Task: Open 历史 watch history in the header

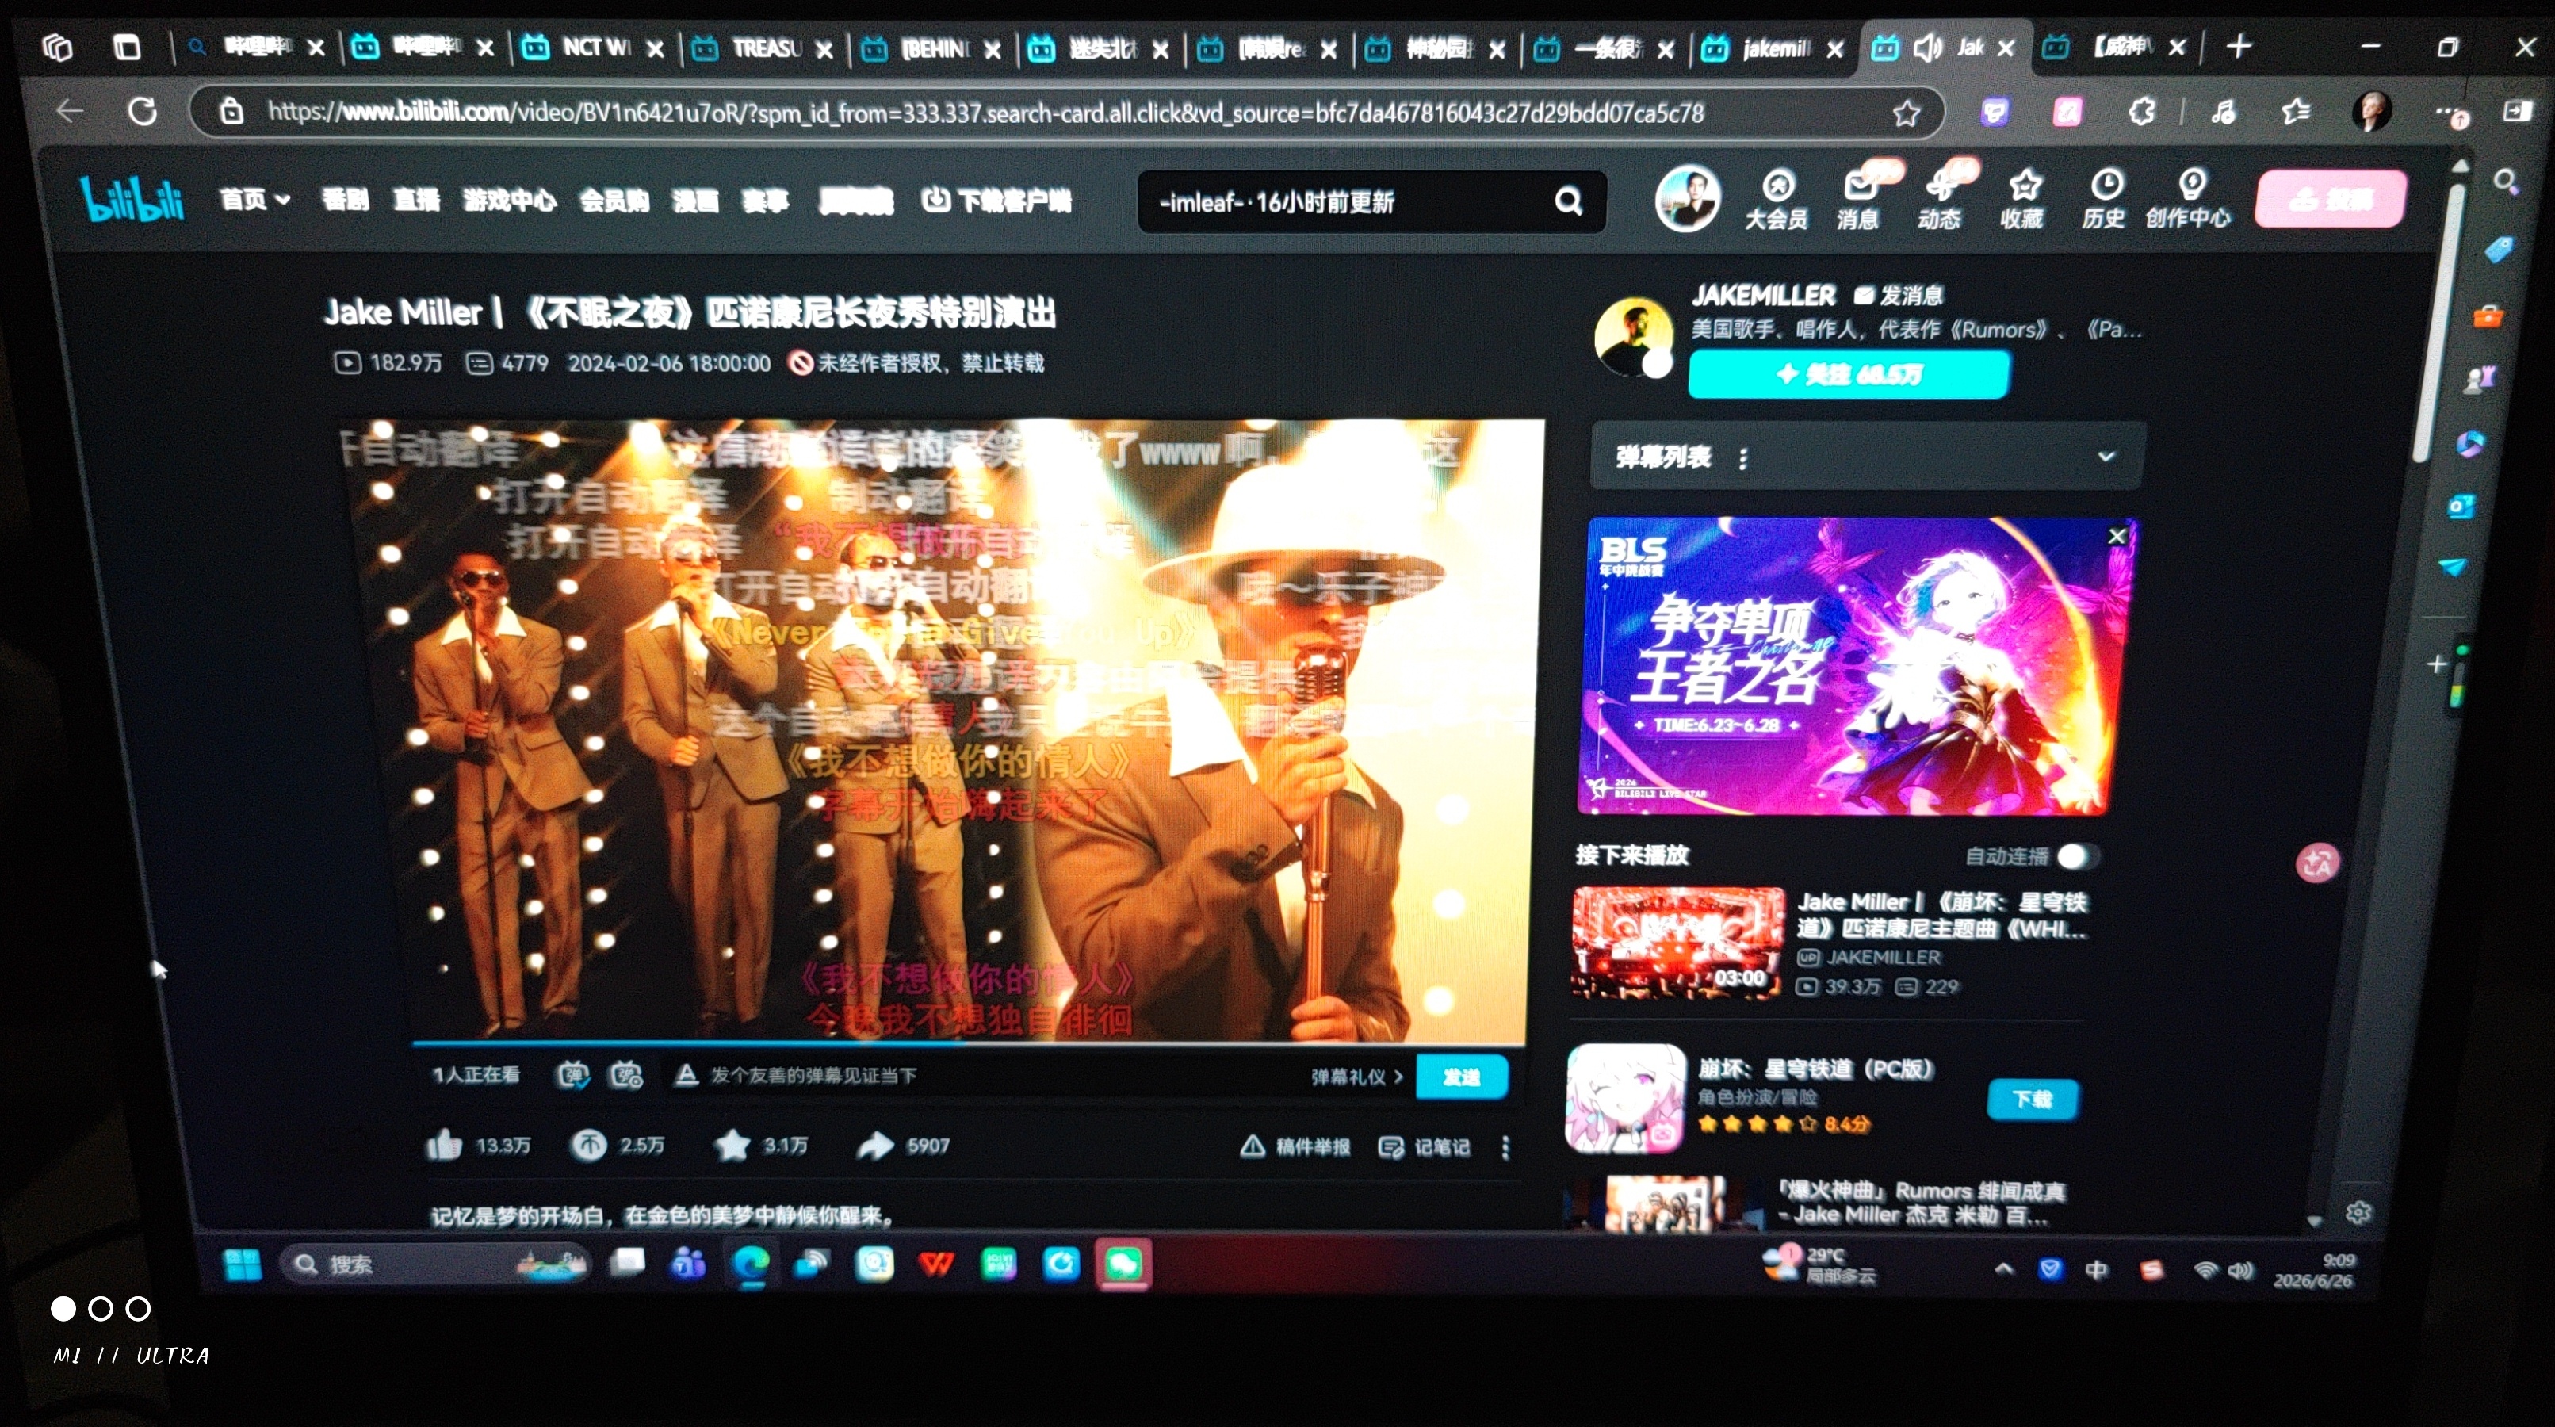Action: click(x=2104, y=199)
